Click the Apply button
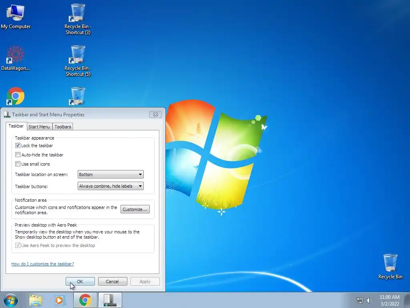This screenshot has width=410, height=308. [x=145, y=282]
